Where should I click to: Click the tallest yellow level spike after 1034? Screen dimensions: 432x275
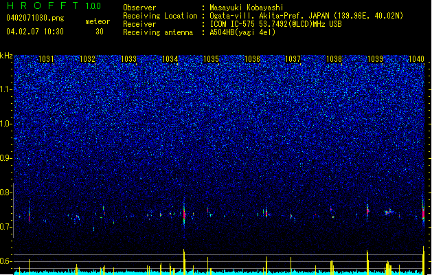pos(184,262)
